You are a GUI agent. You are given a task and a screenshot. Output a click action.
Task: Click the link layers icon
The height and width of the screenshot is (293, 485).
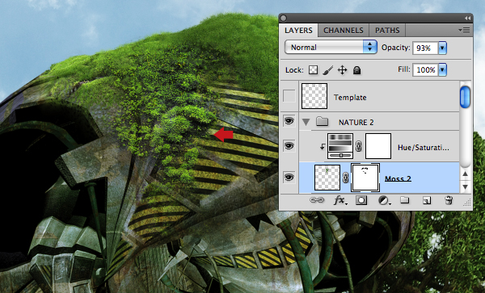[x=317, y=200]
